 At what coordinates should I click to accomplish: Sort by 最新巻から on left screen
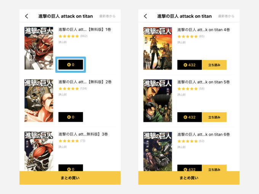point(107,16)
